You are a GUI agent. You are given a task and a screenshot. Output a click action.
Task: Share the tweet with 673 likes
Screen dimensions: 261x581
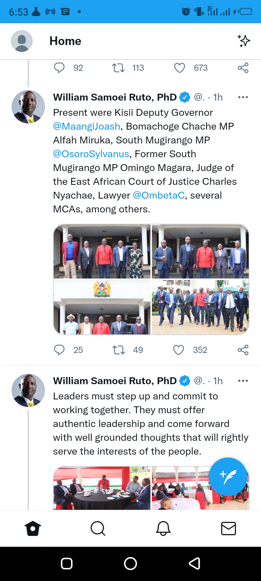coord(243,68)
